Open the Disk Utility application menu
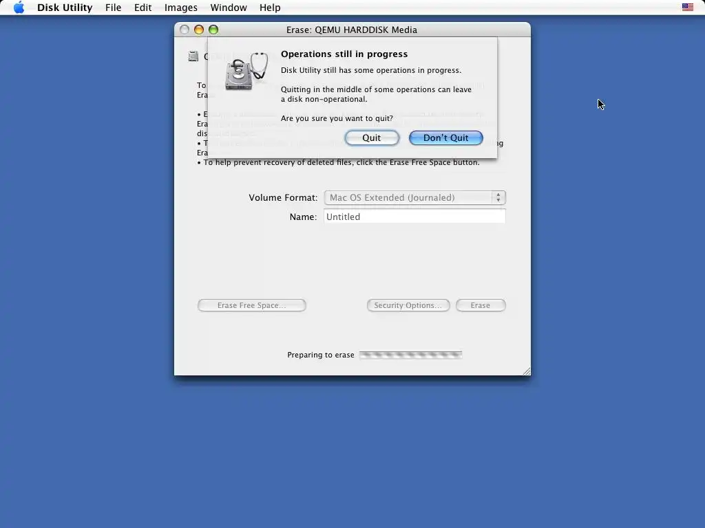705x528 pixels. coord(65,8)
